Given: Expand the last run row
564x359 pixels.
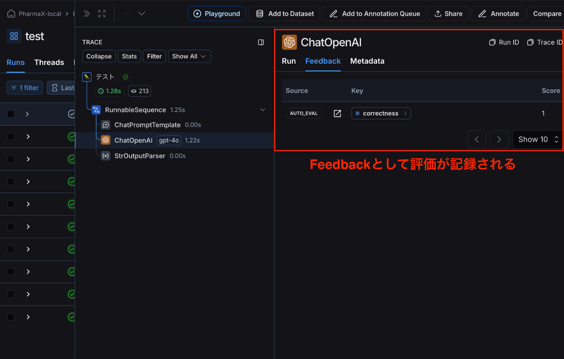Looking at the screenshot, I should (28, 317).
